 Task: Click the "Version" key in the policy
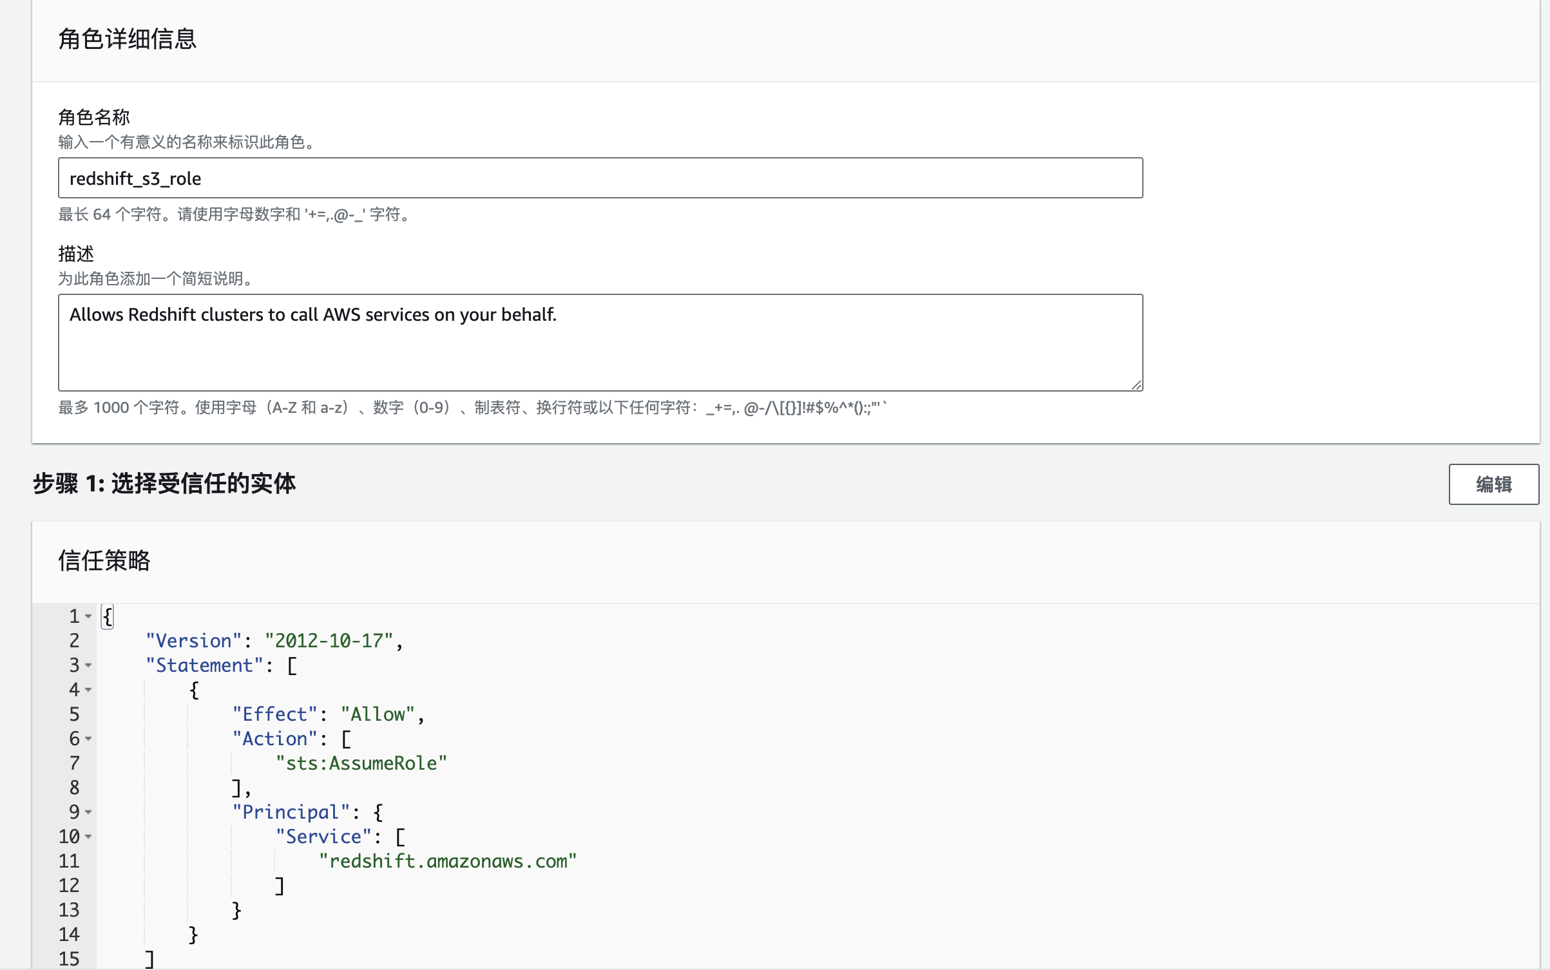coord(194,641)
